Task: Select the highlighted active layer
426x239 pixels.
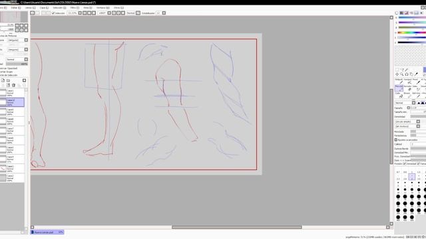Action: coord(12,102)
